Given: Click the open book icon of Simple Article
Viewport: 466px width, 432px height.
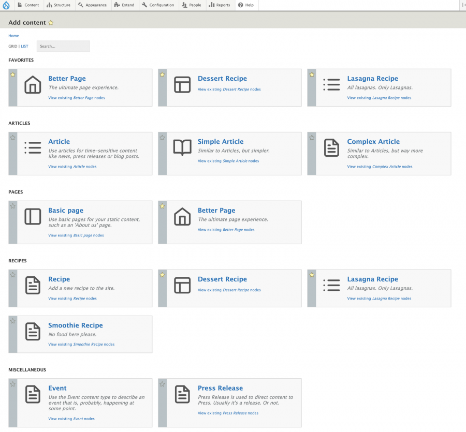Looking at the screenshot, I should (182, 147).
